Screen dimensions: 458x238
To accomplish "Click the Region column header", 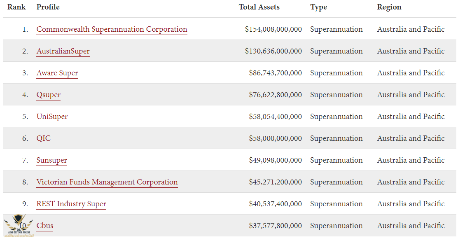I will tap(389, 7).
